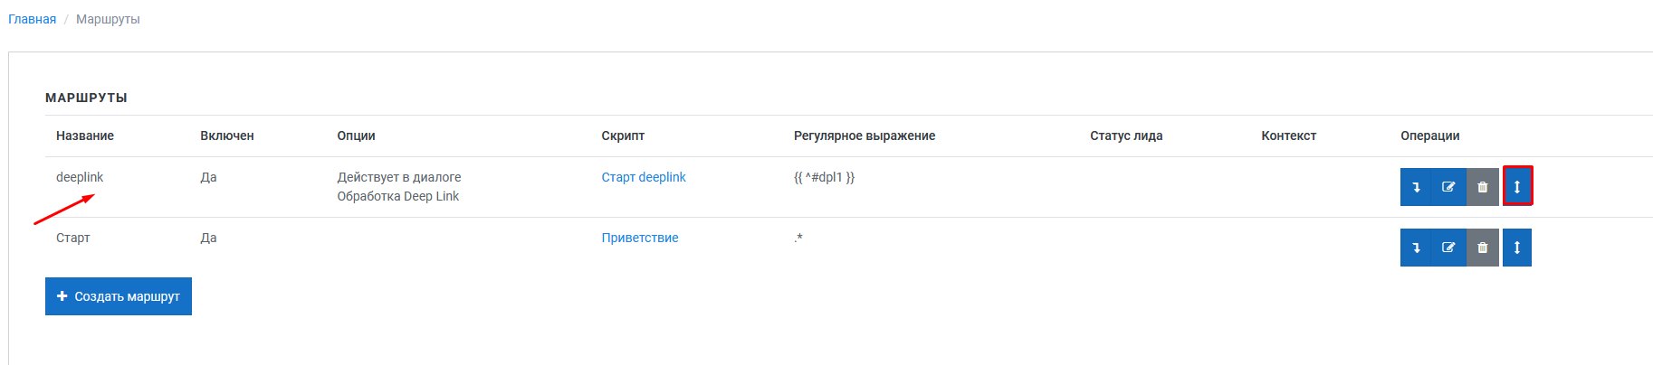Click the Регулярное выражение column header

[865, 136]
